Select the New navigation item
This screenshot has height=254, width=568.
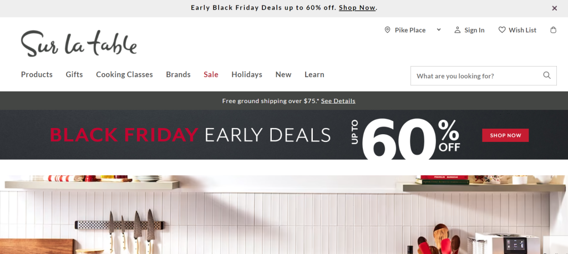[283, 74]
